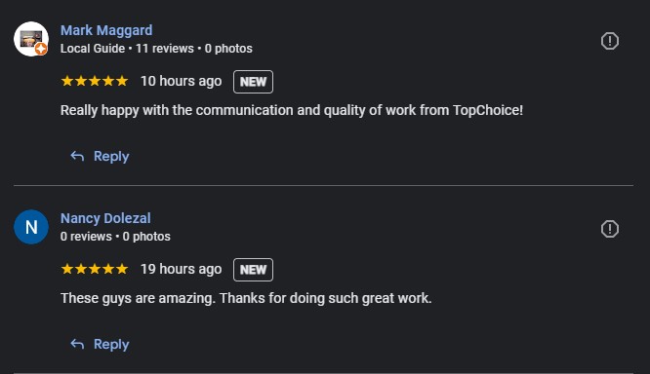The height and width of the screenshot is (374, 650).
Task: Click the Reply label below the 'amazing' review
Action: [x=111, y=344]
